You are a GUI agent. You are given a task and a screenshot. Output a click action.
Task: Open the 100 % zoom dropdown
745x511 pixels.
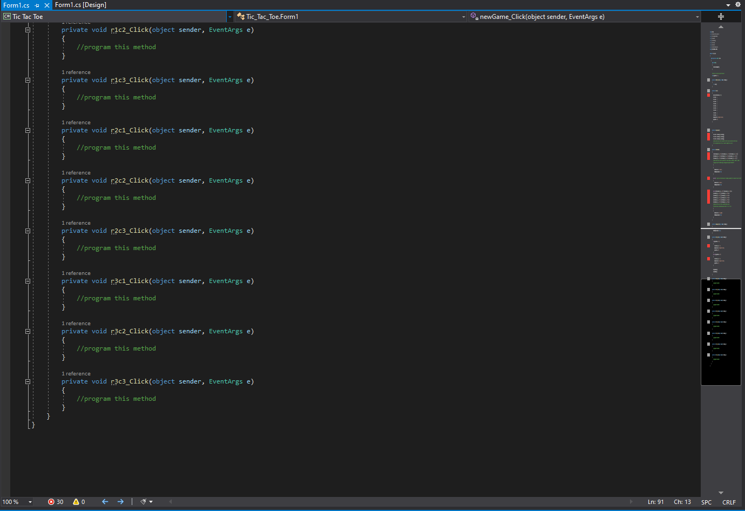(x=30, y=502)
